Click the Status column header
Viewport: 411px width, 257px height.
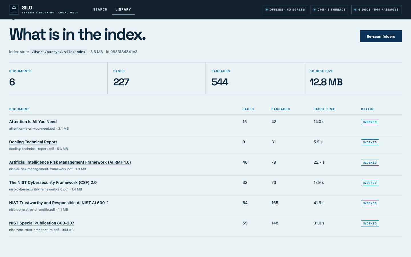click(368, 109)
